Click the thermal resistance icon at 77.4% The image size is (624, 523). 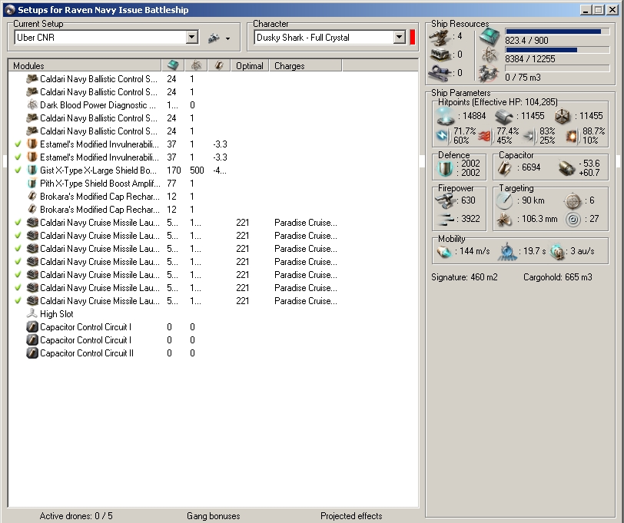click(485, 136)
